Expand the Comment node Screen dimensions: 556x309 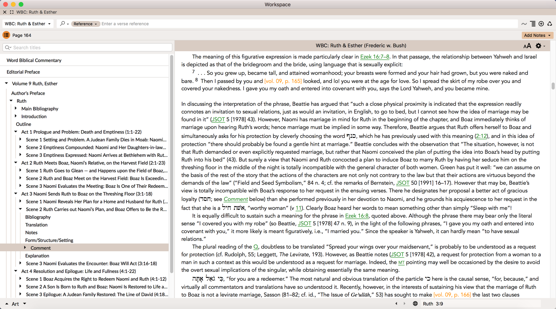pos(25,248)
